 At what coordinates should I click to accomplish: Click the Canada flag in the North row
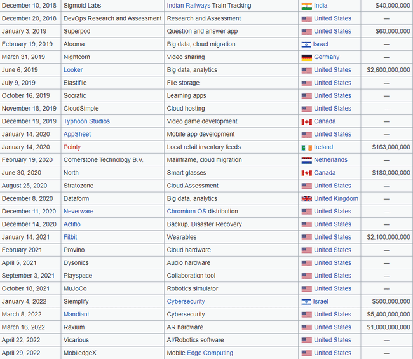click(x=306, y=173)
